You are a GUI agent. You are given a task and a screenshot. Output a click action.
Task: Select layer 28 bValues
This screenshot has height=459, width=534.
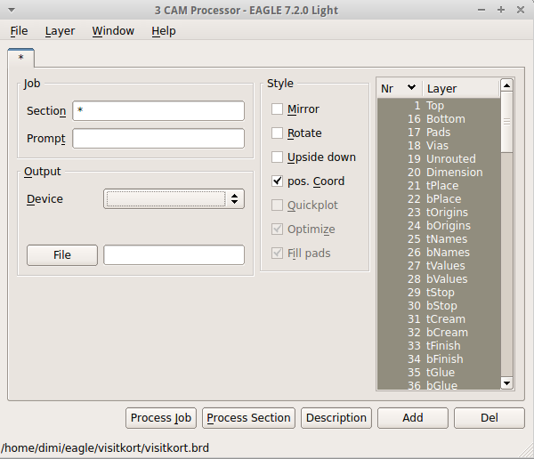coord(439,279)
